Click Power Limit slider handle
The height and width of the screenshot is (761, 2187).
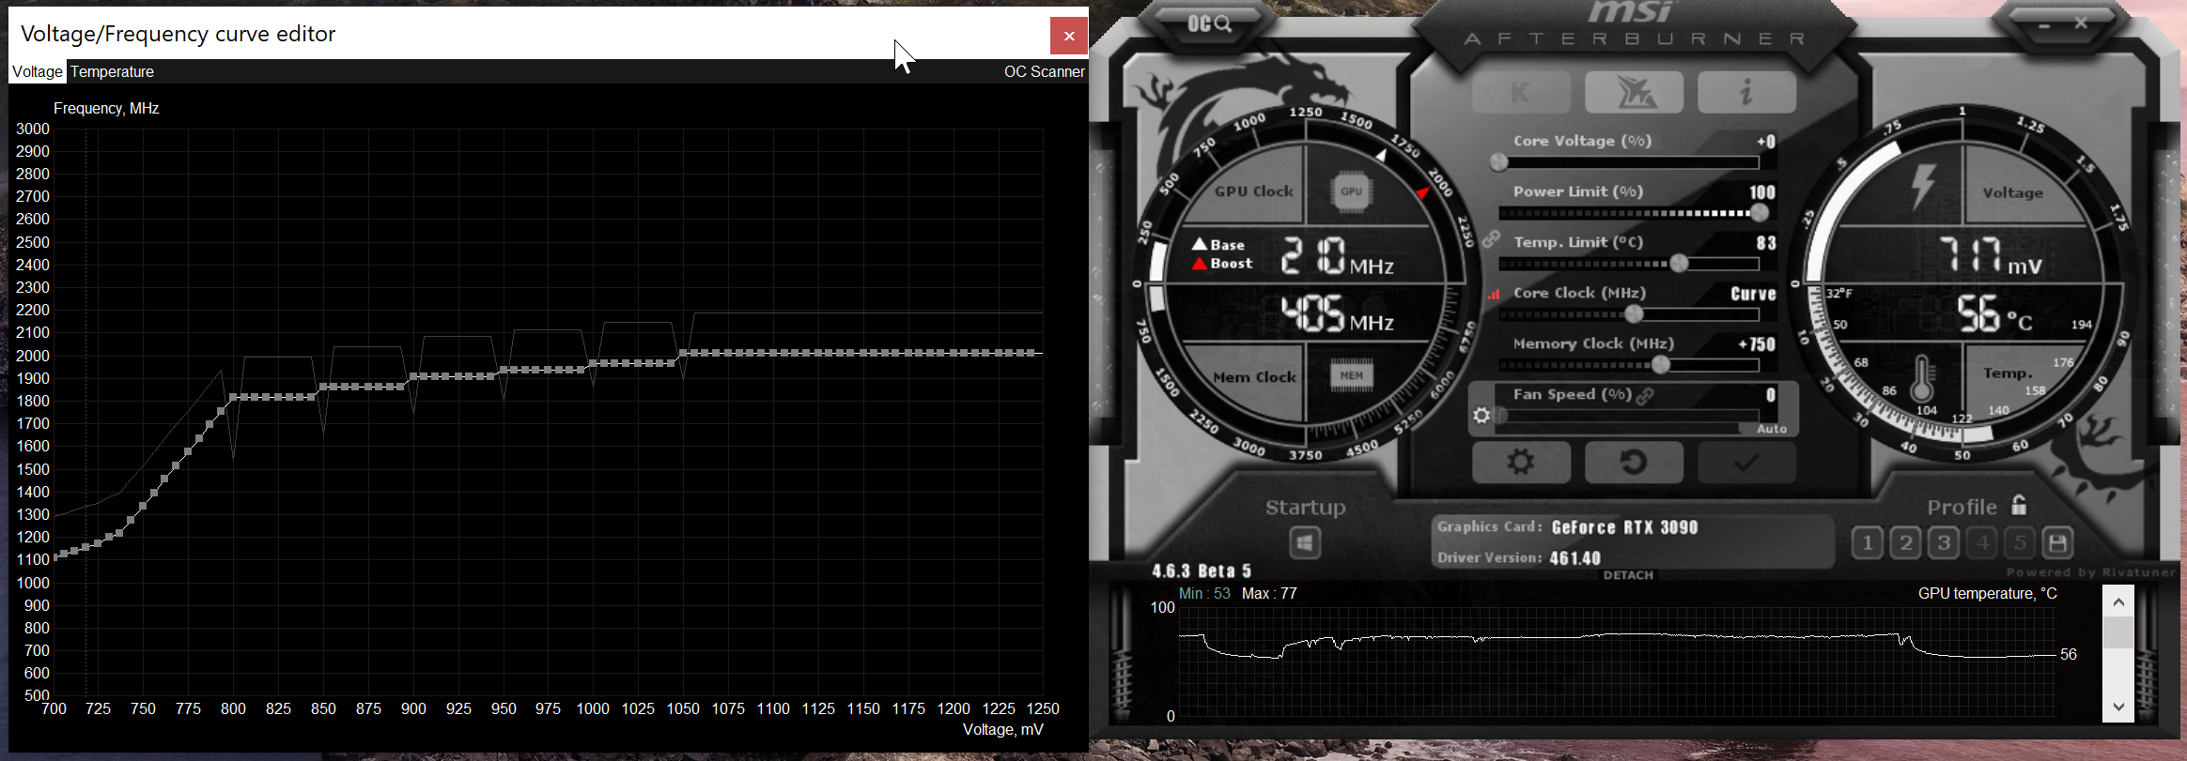pos(1760,213)
